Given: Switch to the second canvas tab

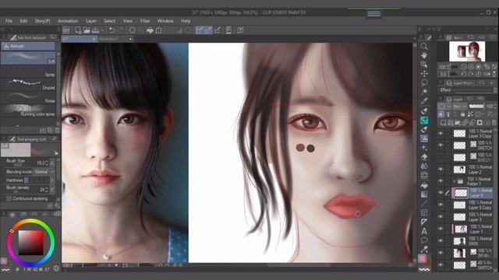Looking at the screenshot, I should (115, 39).
